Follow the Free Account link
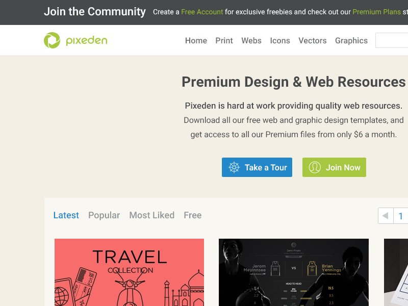Viewport: 408px width, 306px height. (x=202, y=12)
